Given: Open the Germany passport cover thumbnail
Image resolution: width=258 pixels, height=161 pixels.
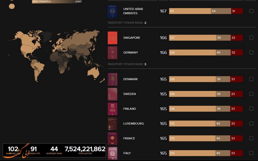Looking at the screenshot, I should 112,52.
